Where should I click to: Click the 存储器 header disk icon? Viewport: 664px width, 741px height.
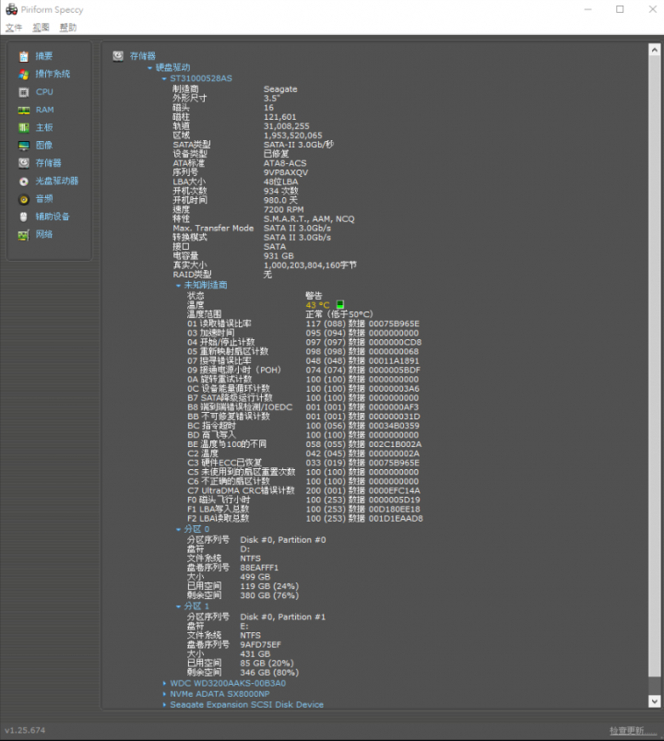[x=118, y=56]
